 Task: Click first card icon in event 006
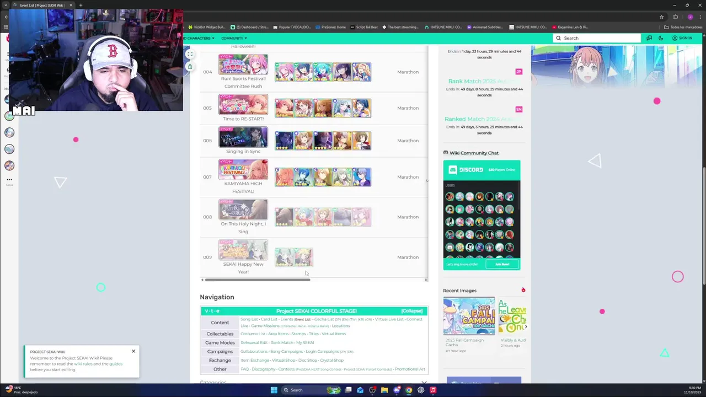coord(284,141)
